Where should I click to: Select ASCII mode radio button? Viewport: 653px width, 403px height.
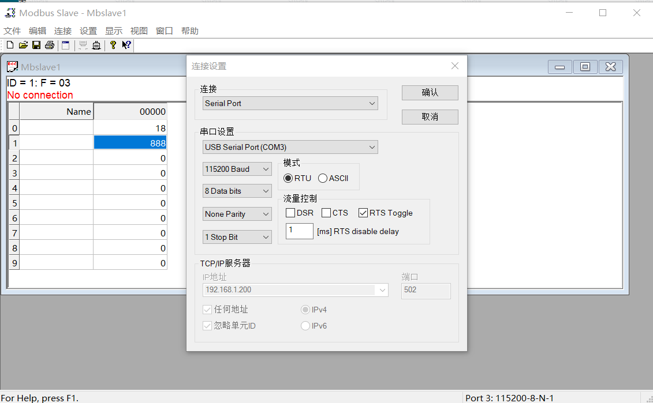click(x=323, y=178)
